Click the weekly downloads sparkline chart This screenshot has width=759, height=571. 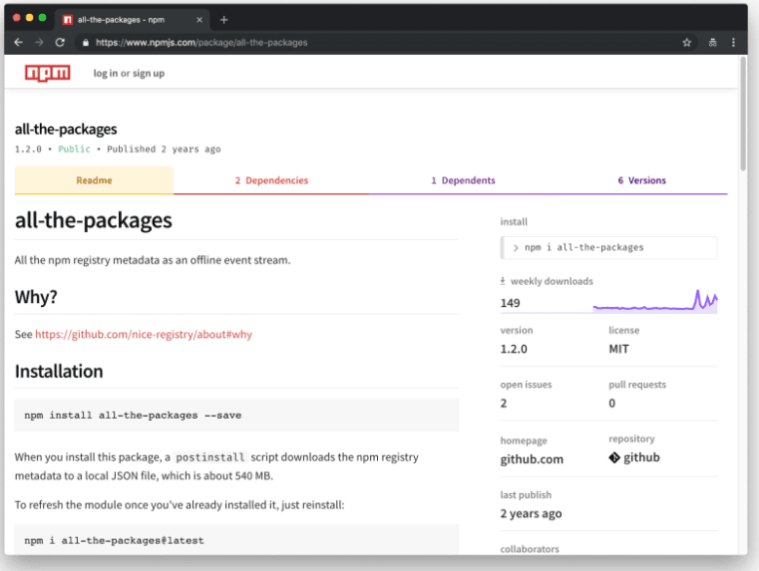(655, 301)
